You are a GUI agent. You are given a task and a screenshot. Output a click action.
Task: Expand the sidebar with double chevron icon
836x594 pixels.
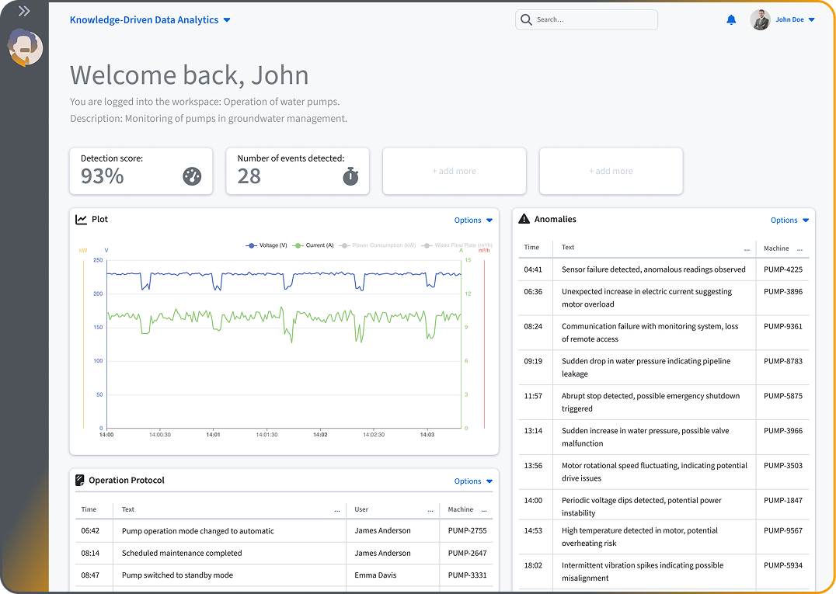click(24, 11)
